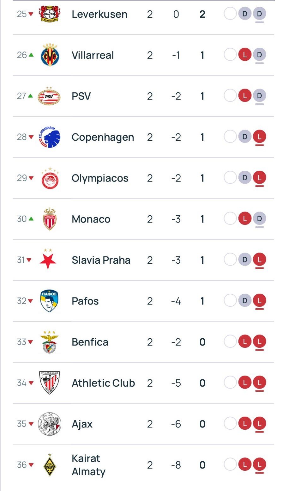This screenshot has height=491, width=282.
Task: Click the Bayer Leverkusen club crest
Action: pyautogui.click(x=49, y=14)
